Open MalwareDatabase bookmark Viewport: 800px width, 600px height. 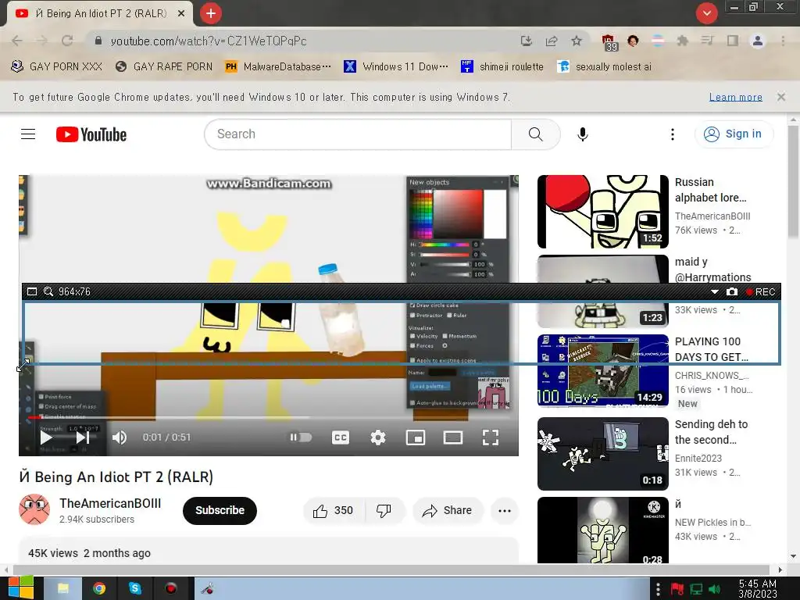tap(279, 67)
